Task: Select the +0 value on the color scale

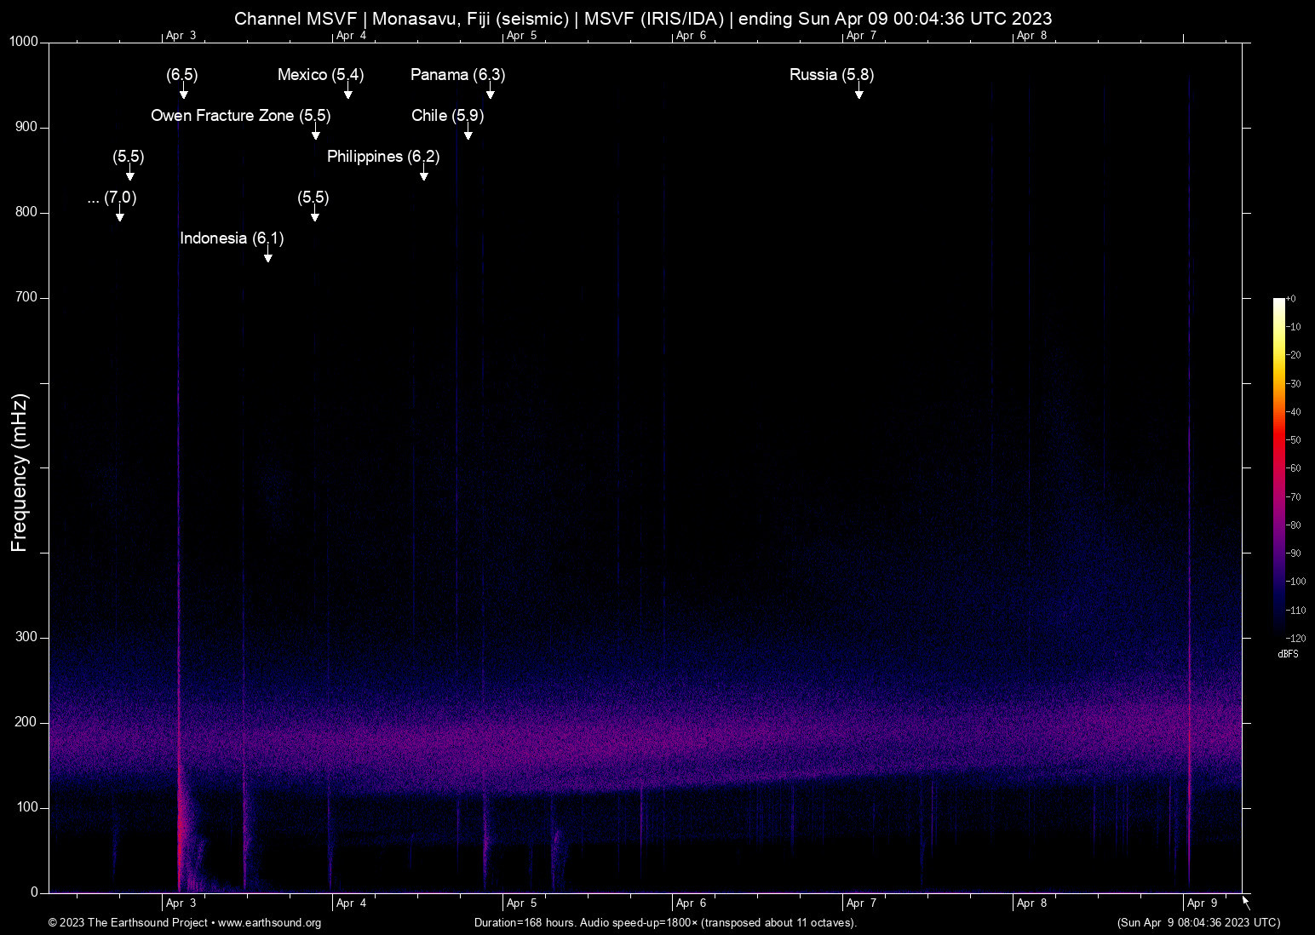Action: (x=1290, y=299)
